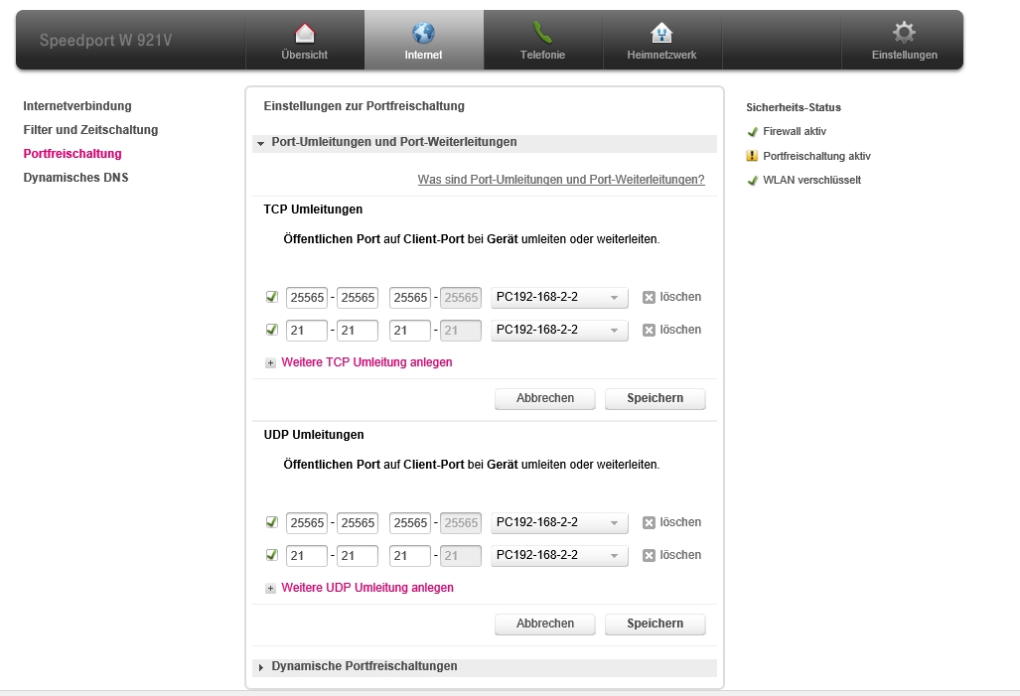The height and width of the screenshot is (696, 1020).
Task: Focus UDP 25565 client start port field
Action: pos(410,523)
